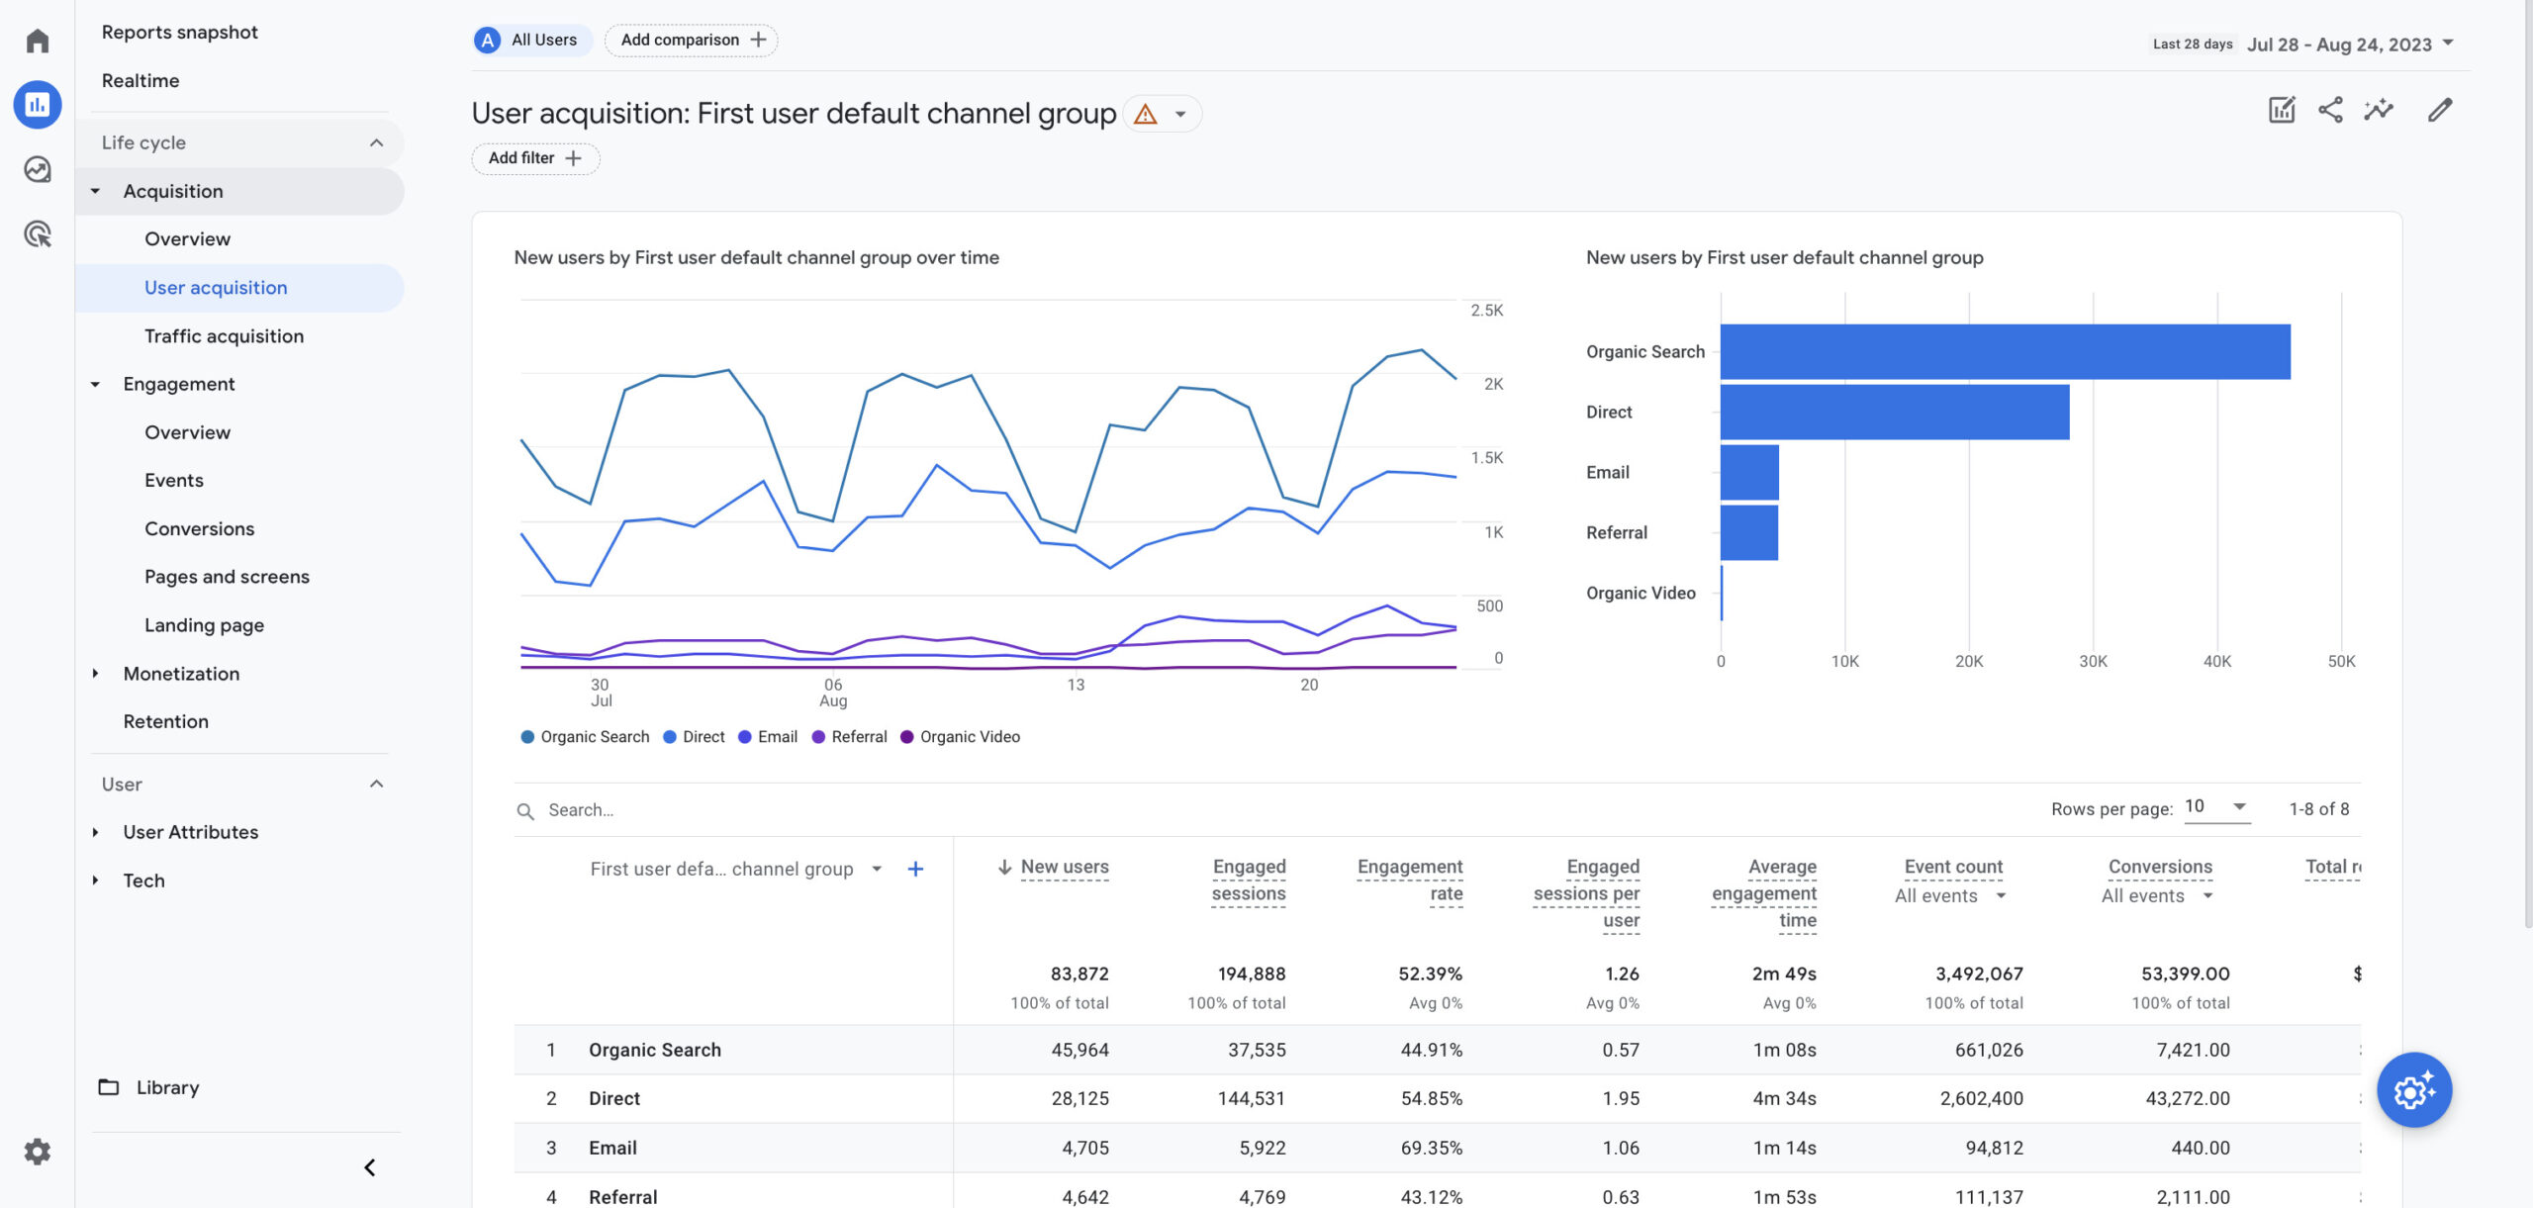
Task: Click the Explore icon in left rail
Action: click(38, 169)
